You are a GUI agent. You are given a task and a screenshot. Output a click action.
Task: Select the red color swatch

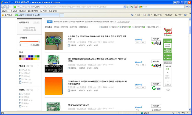coord(29,59)
